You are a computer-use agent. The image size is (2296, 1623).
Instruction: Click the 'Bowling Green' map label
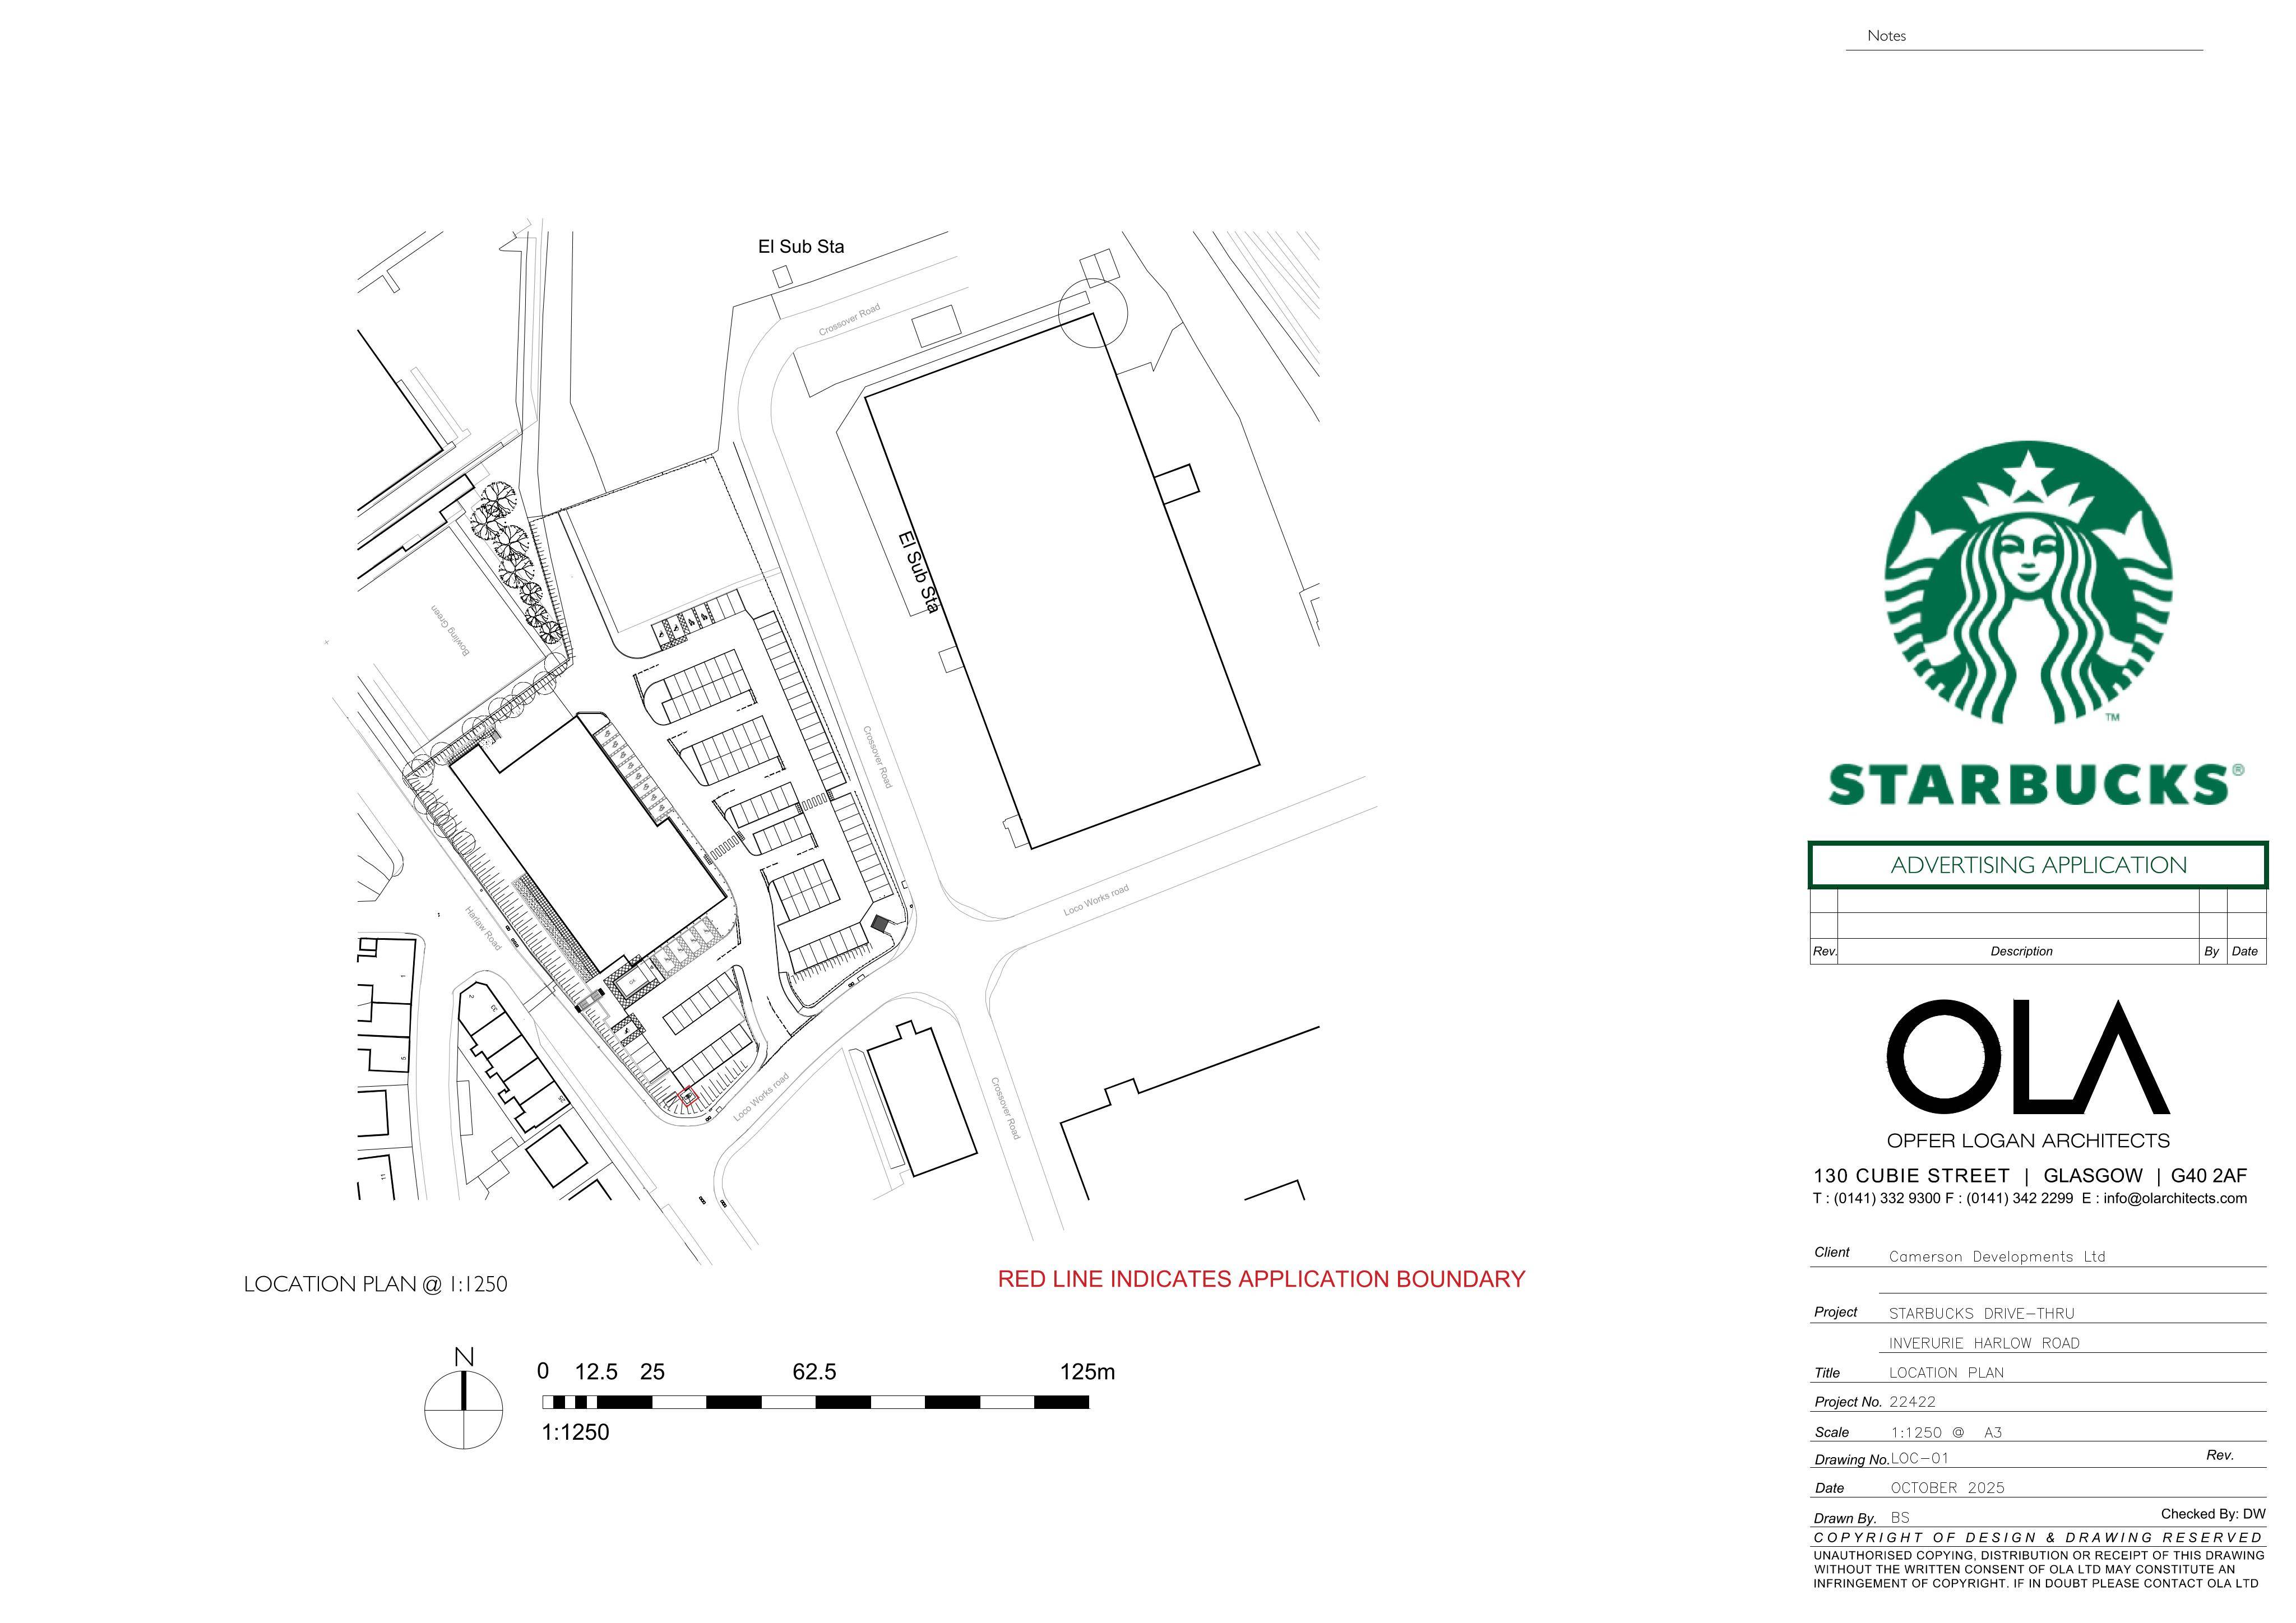coord(450,630)
